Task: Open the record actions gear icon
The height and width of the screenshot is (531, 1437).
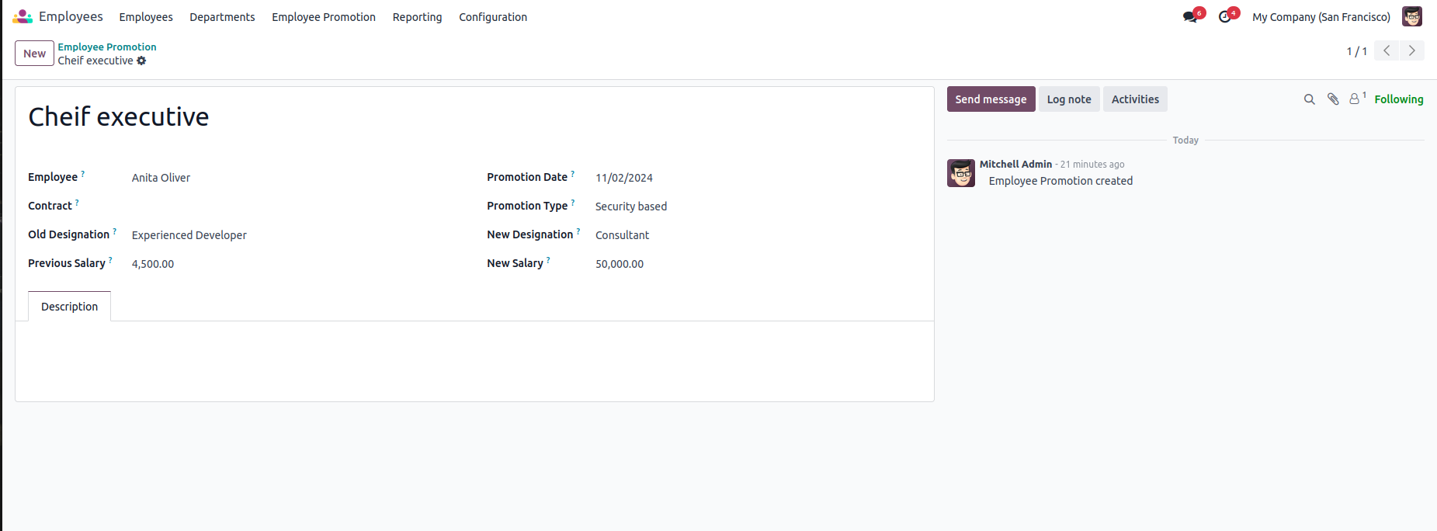Action: pos(141,61)
